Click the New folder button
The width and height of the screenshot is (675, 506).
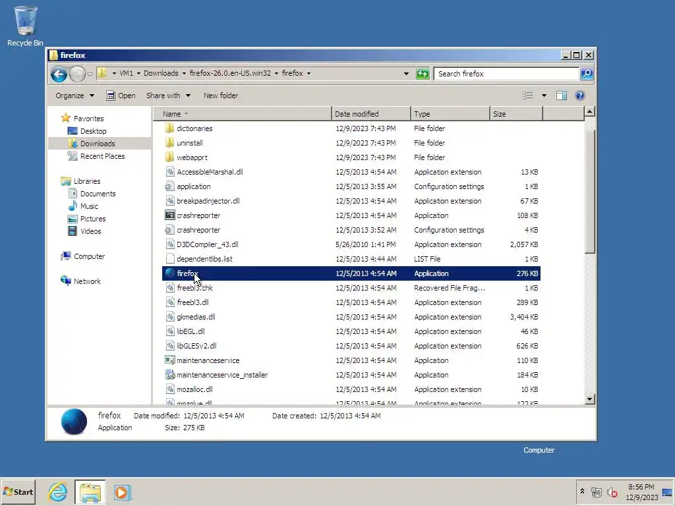[220, 96]
